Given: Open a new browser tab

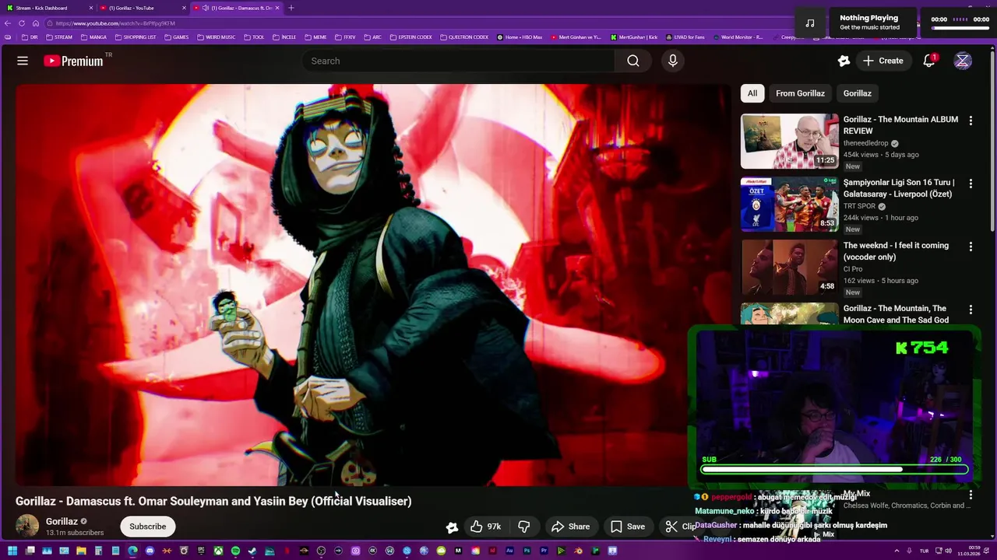Looking at the screenshot, I should (291, 8).
